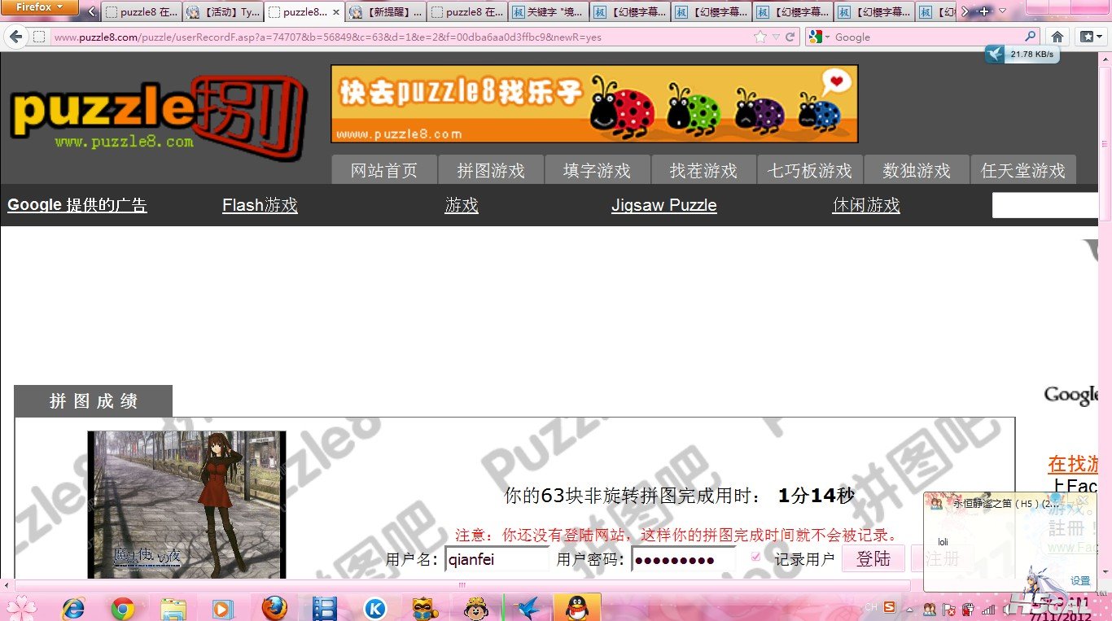Click the plus icon to open new tab
This screenshot has width=1112, height=621.
[984, 11]
